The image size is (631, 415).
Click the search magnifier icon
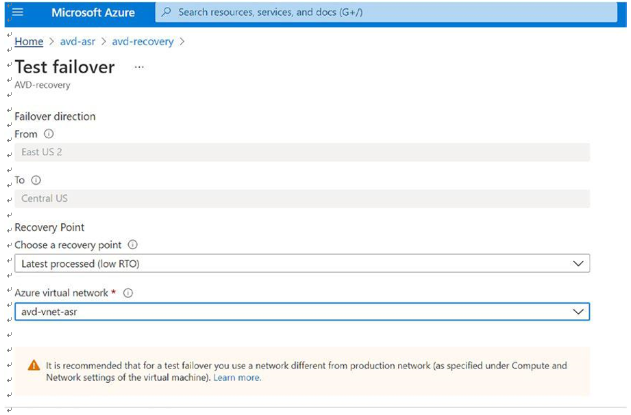click(166, 12)
